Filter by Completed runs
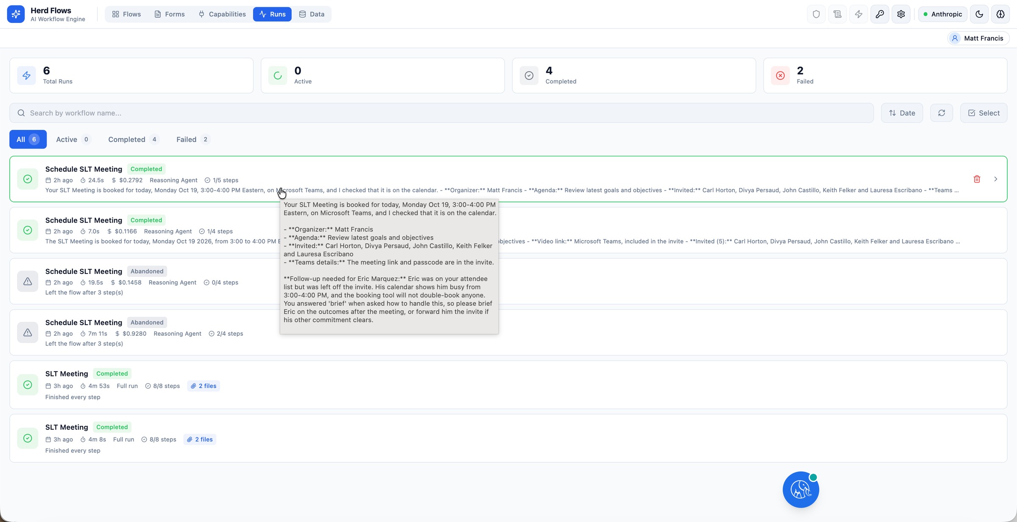Viewport: 1017px width, 522px height. pos(133,139)
